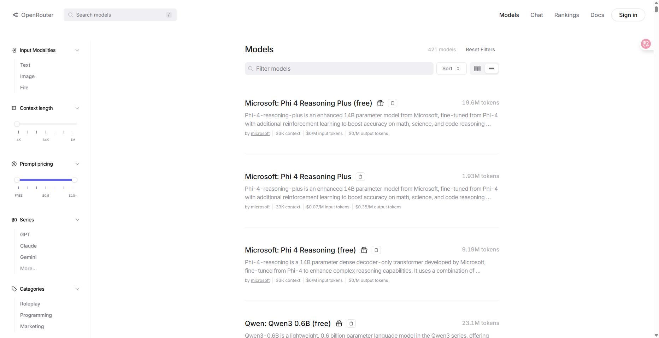The height and width of the screenshot is (338, 659).
Task: Click the pink translate extension icon
Action: 646,44
